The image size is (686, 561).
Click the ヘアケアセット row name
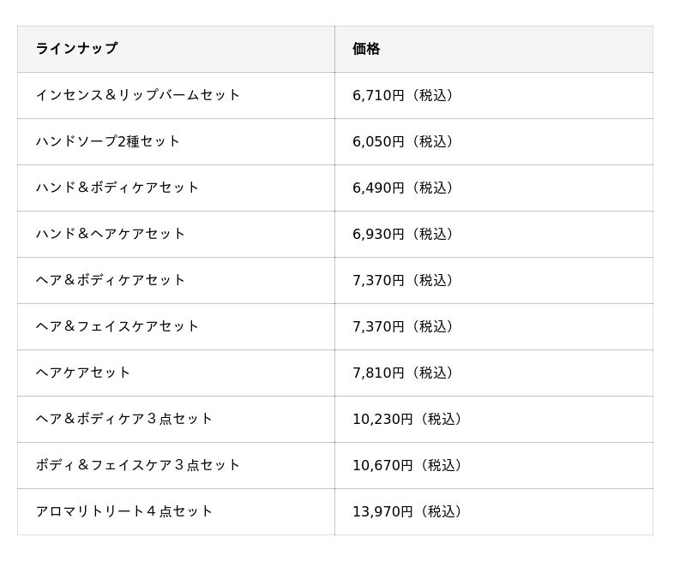click(83, 373)
